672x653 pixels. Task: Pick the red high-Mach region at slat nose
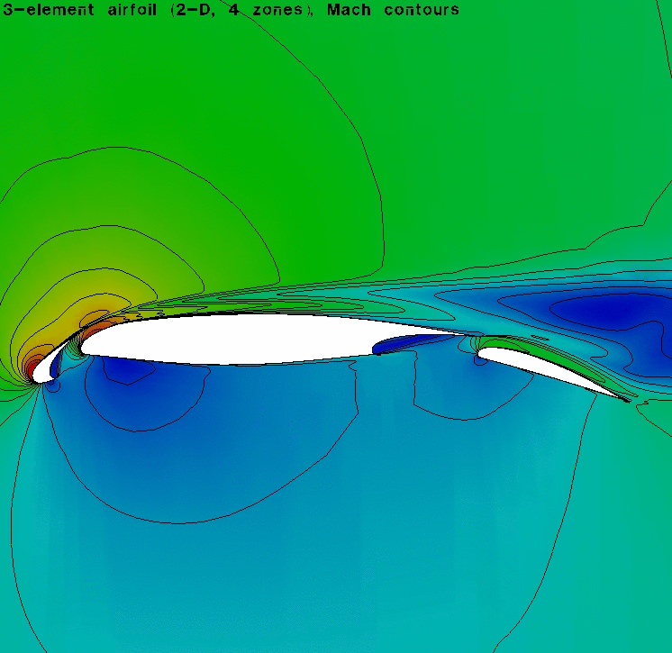(x=34, y=367)
